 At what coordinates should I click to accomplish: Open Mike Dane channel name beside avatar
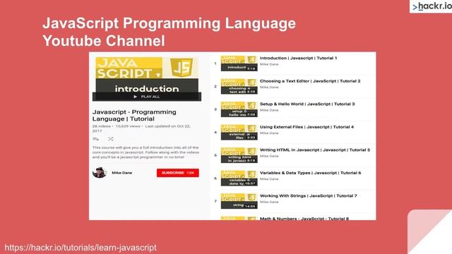click(122, 173)
